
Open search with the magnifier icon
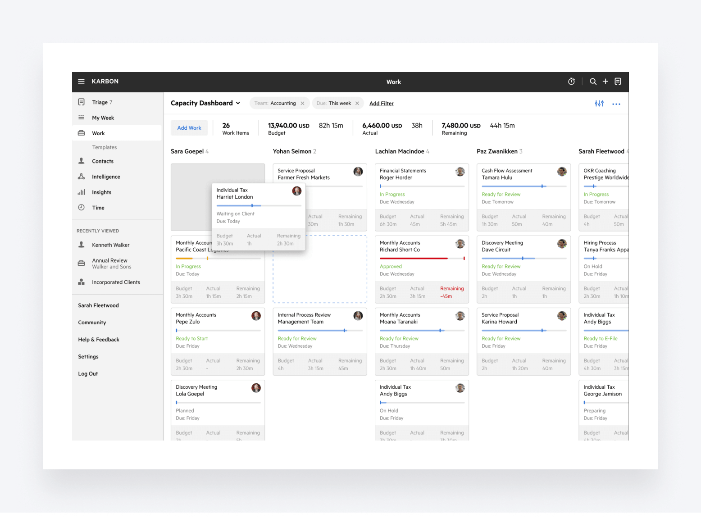[x=593, y=82]
